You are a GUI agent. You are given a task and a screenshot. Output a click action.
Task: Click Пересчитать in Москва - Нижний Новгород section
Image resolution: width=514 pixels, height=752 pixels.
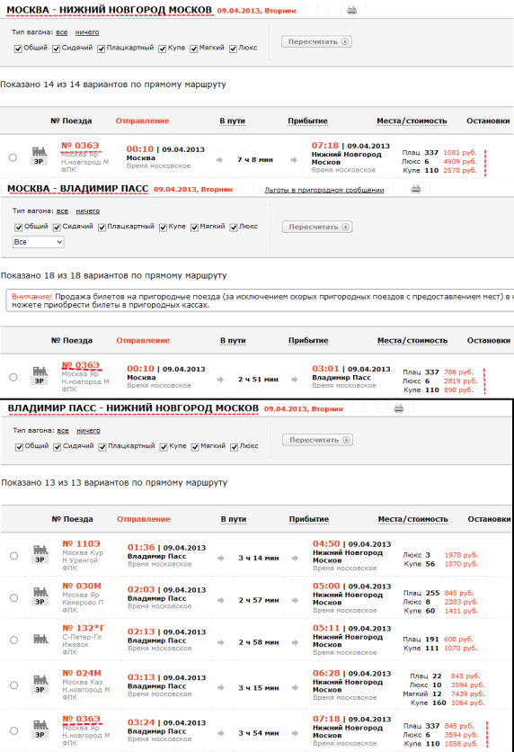pos(317,41)
